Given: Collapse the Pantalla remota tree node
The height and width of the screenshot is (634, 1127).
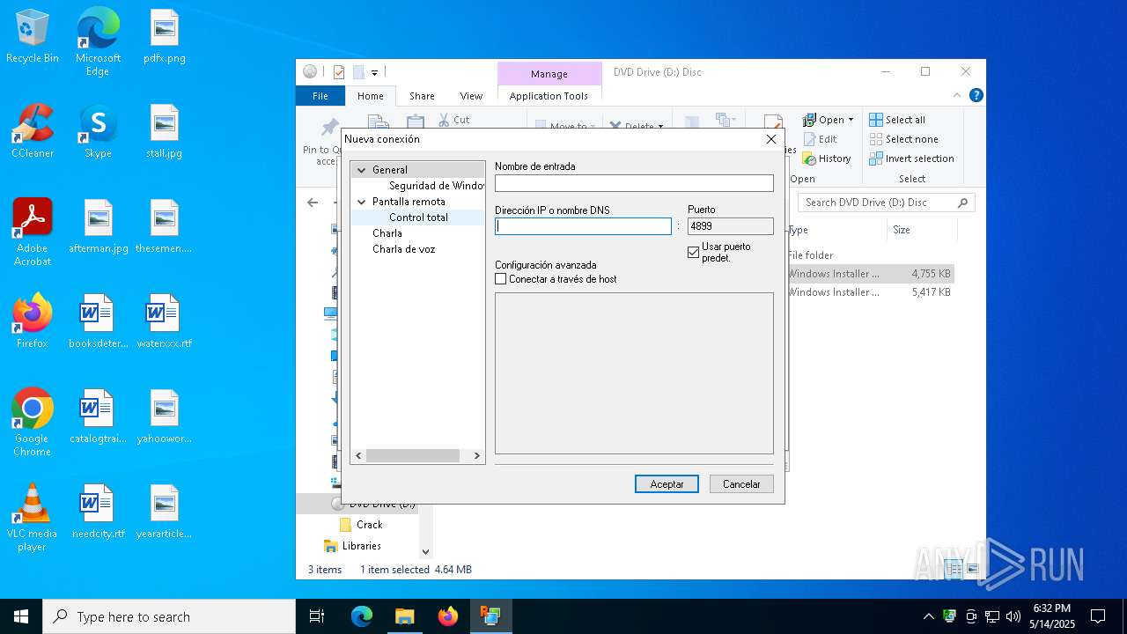Looking at the screenshot, I should tap(361, 202).
